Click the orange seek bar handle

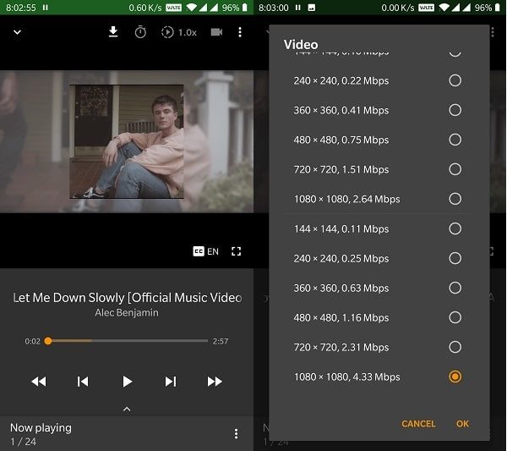click(x=48, y=341)
